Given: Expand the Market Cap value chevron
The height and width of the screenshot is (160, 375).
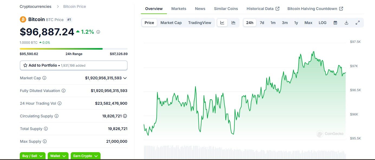Looking at the screenshot, I should (x=125, y=78).
